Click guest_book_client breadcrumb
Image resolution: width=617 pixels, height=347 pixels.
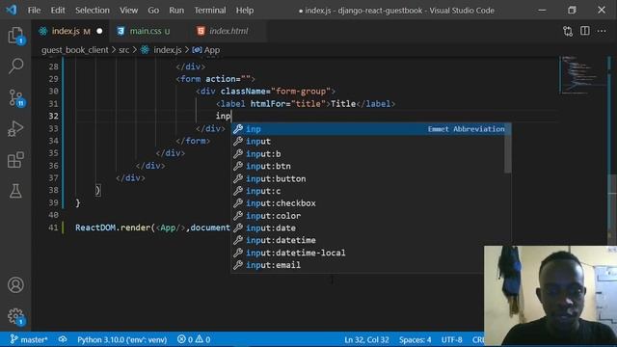[x=74, y=50]
